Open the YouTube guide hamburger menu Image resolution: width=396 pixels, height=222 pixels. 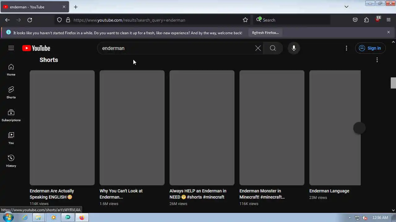pyautogui.click(x=11, y=48)
